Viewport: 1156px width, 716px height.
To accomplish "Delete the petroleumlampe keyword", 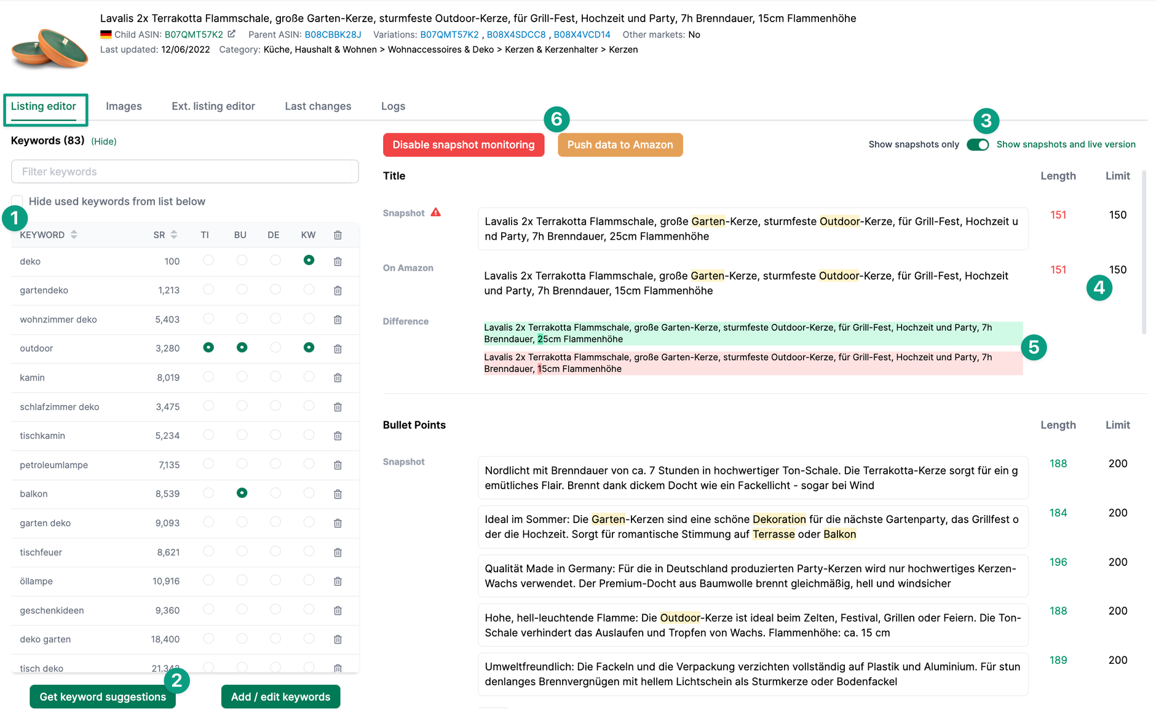I will click(338, 465).
